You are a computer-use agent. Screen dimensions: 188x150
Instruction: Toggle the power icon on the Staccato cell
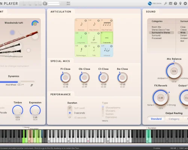point(86,21)
